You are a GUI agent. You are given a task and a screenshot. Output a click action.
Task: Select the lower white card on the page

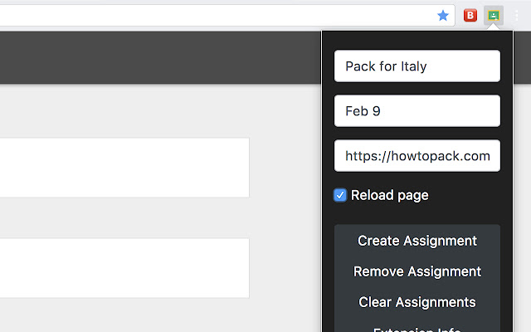124,268
